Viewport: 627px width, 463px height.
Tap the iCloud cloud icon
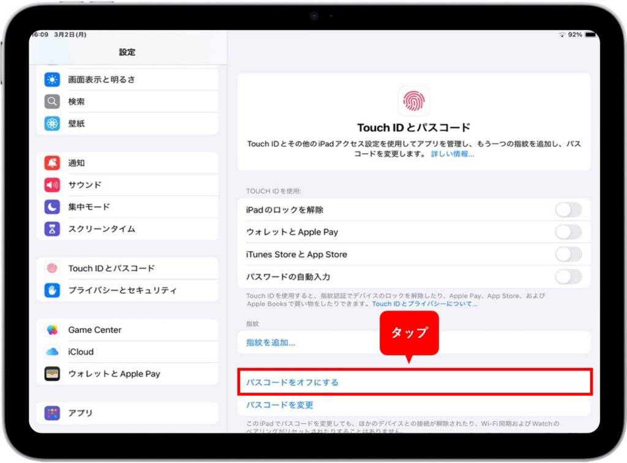52,352
